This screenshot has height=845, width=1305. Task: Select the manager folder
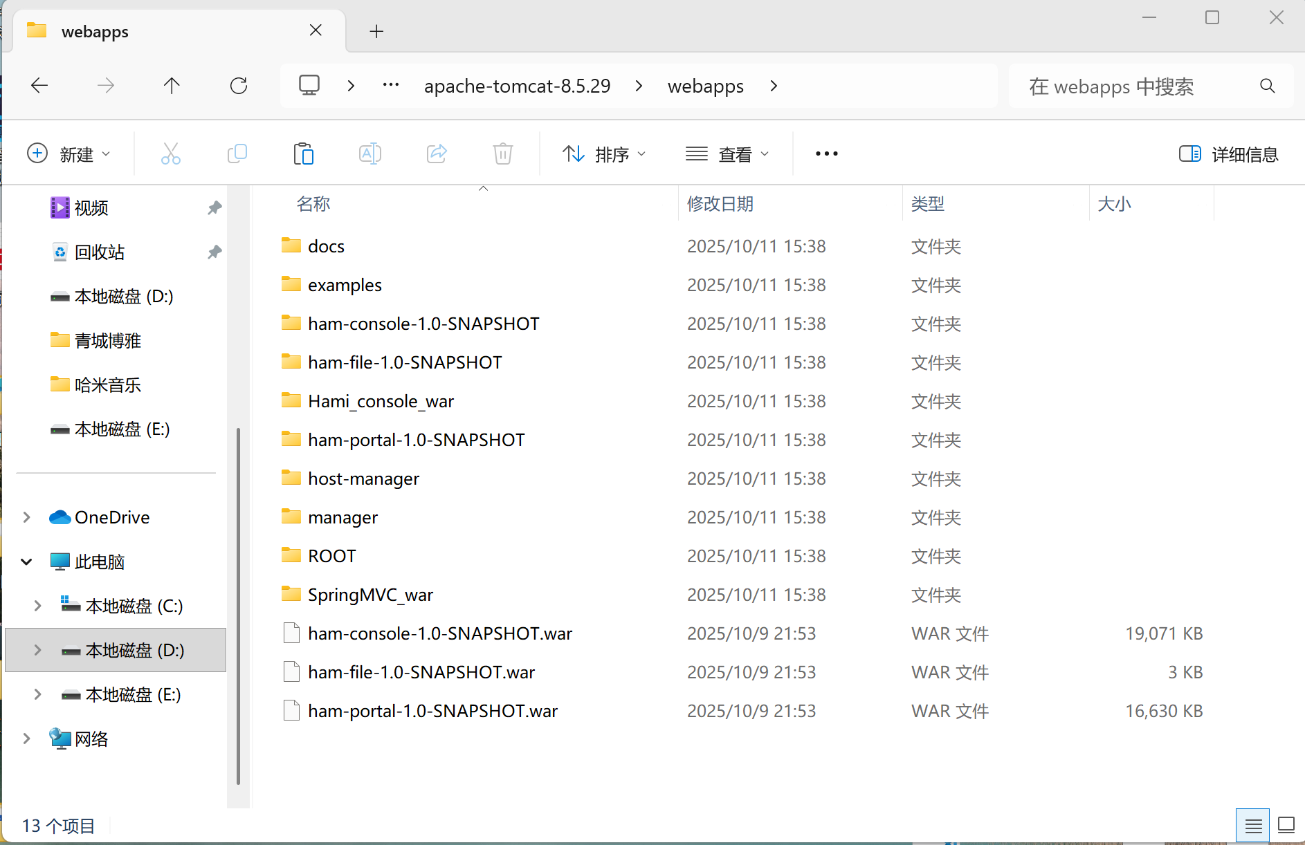tap(343, 517)
